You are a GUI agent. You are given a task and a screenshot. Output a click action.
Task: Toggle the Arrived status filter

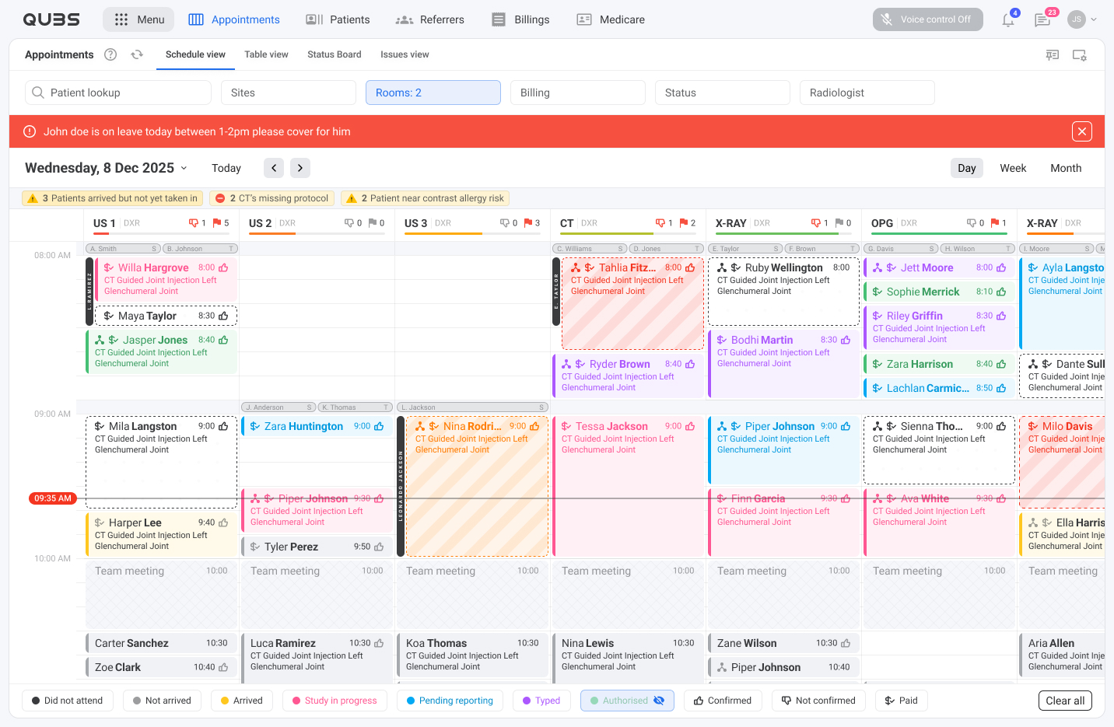[242, 701]
